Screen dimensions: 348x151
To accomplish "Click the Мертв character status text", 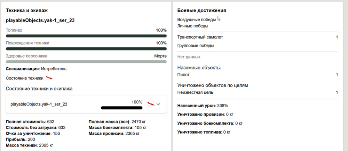I will pyautogui.click(x=160, y=56).
